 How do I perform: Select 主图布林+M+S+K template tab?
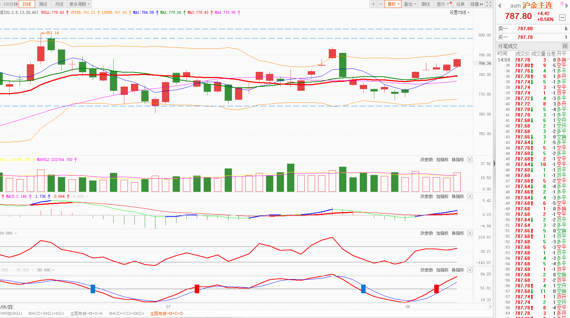pos(86,314)
